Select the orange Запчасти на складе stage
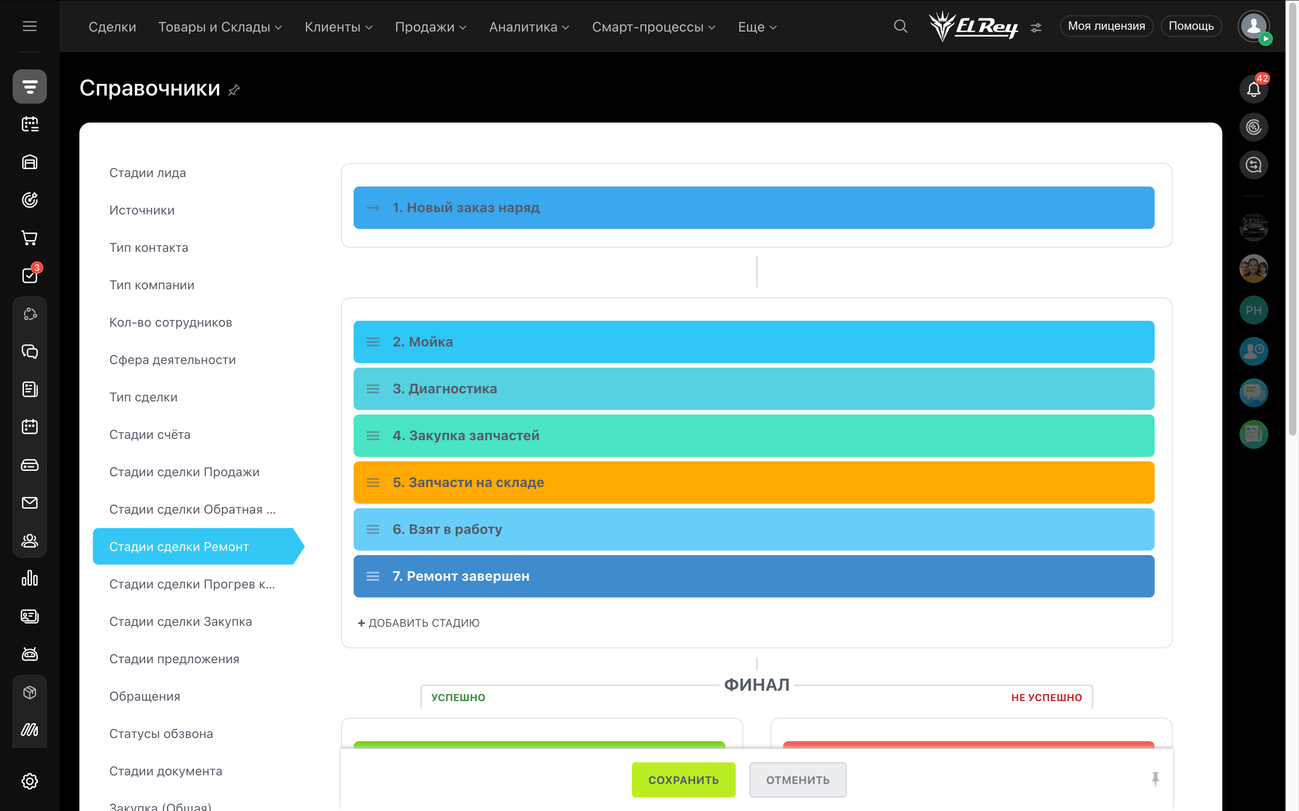Image resolution: width=1299 pixels, height=811 pixels. tap(753, 482)
